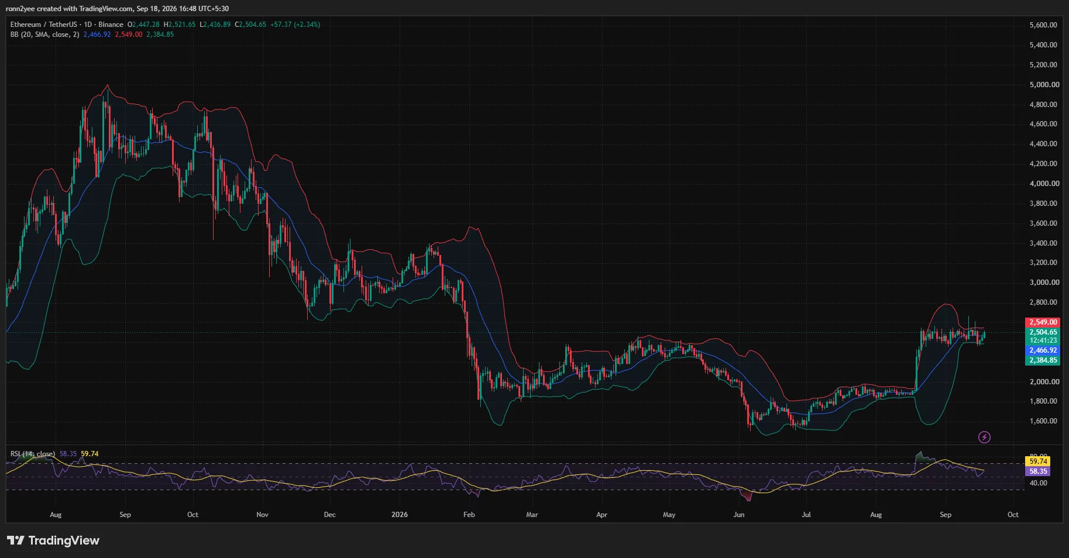Click the low value L2,436.89

coord(215,25)
